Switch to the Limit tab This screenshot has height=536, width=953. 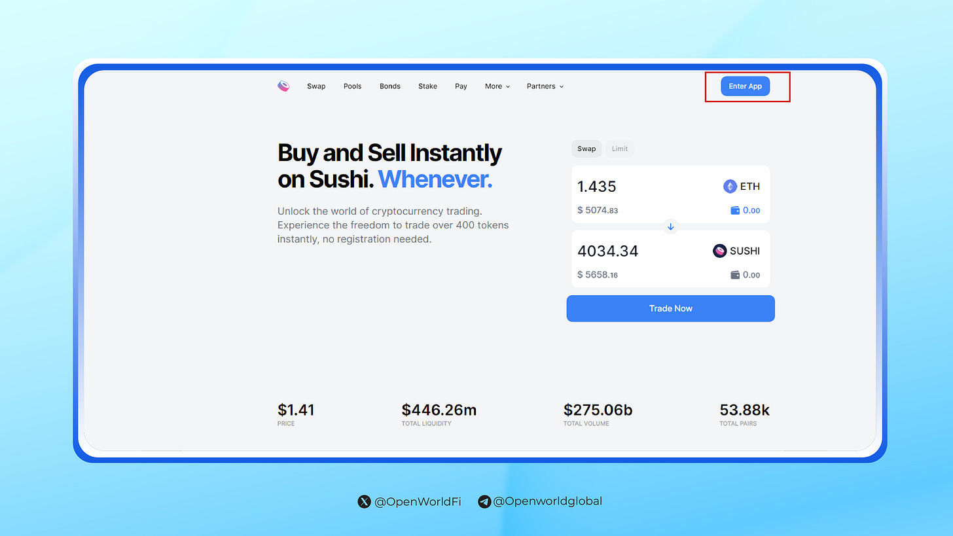click(x=620, y=149)
